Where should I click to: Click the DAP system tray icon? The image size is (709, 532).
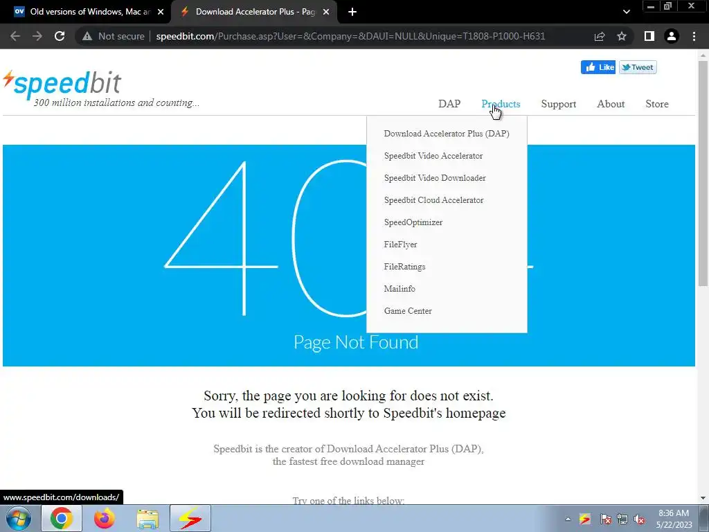[x=584, y=520]
